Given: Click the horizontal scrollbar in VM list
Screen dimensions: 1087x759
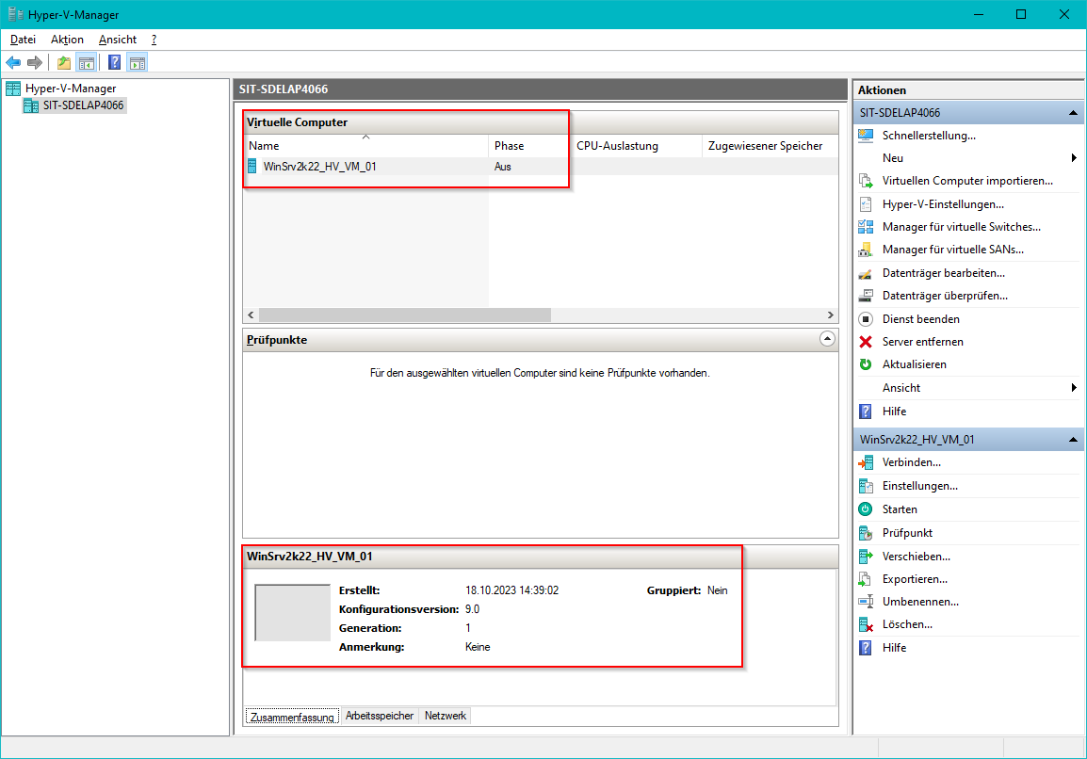Looking at the screenshot, I should point(405,315).
